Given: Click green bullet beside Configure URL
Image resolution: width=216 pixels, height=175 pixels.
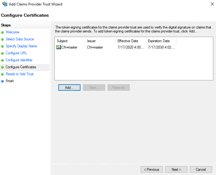Looking at the screenshot, I should pyautogui.click(x=3, y=53).
